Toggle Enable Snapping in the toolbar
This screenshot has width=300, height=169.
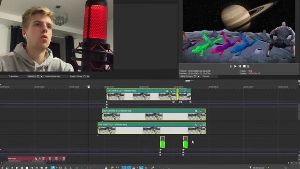(x=124, y=168)
